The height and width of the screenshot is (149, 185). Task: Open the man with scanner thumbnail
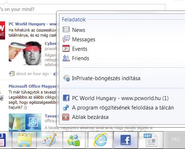[x=25, y=53]
